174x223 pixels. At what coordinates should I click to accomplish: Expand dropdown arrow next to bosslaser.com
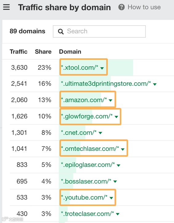coord(115,182)
